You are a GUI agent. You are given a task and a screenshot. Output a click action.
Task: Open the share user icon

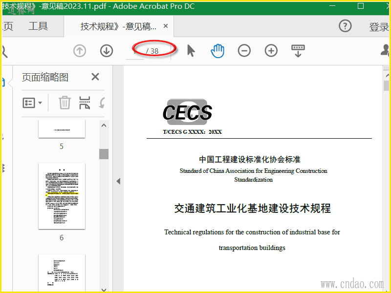385,50
